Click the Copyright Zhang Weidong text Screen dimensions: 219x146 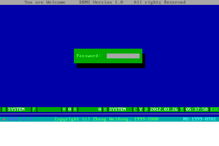click(x=106, y=119)
